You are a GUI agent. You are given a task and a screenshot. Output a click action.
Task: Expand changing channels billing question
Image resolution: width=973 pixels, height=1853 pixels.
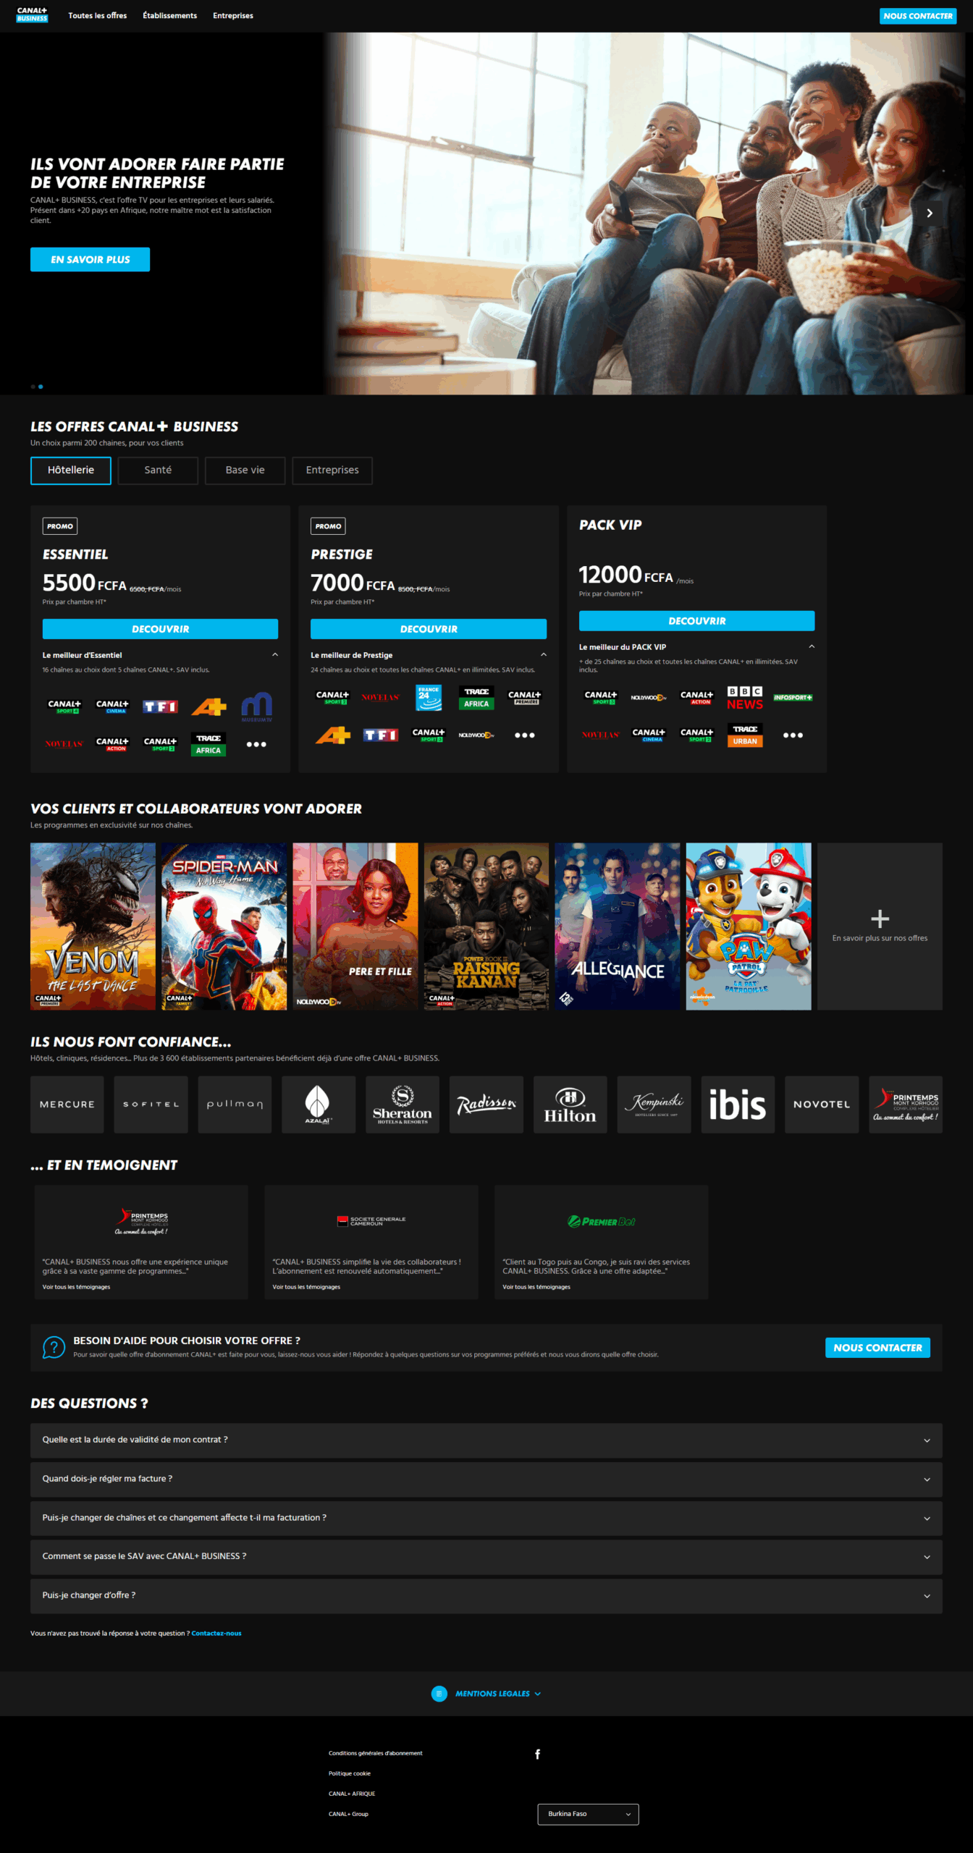486,1518
